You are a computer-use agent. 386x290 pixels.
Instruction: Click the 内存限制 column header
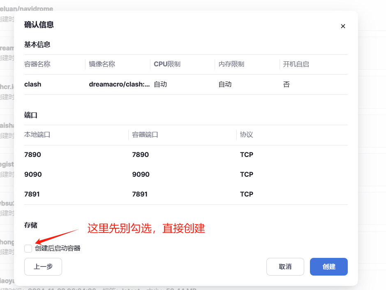click(231, 64)
